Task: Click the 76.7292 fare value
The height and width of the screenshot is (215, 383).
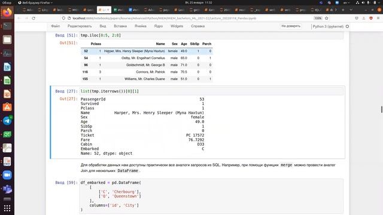Action: [x=196, y=140]
